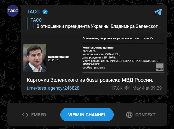Click the Установочные данные details block

(x=121, y=57)
